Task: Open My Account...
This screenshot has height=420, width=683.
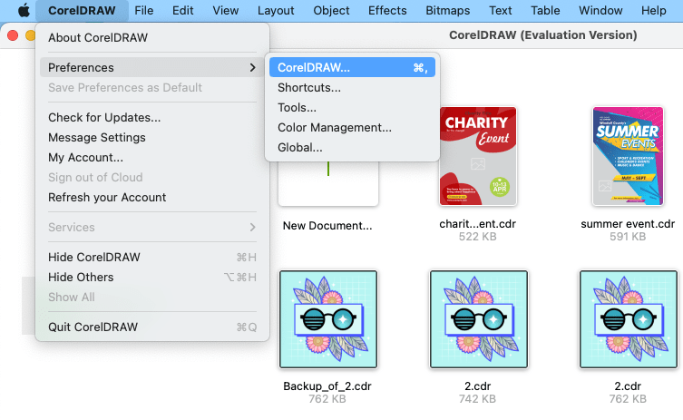Action: pyautogui.click(x=152, y=158)
